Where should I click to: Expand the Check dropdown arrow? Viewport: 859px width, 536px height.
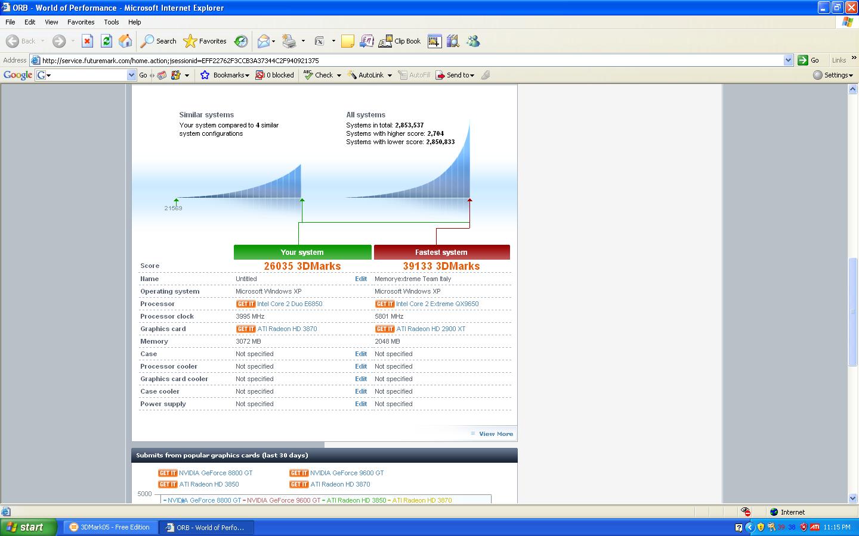(339, 75)
